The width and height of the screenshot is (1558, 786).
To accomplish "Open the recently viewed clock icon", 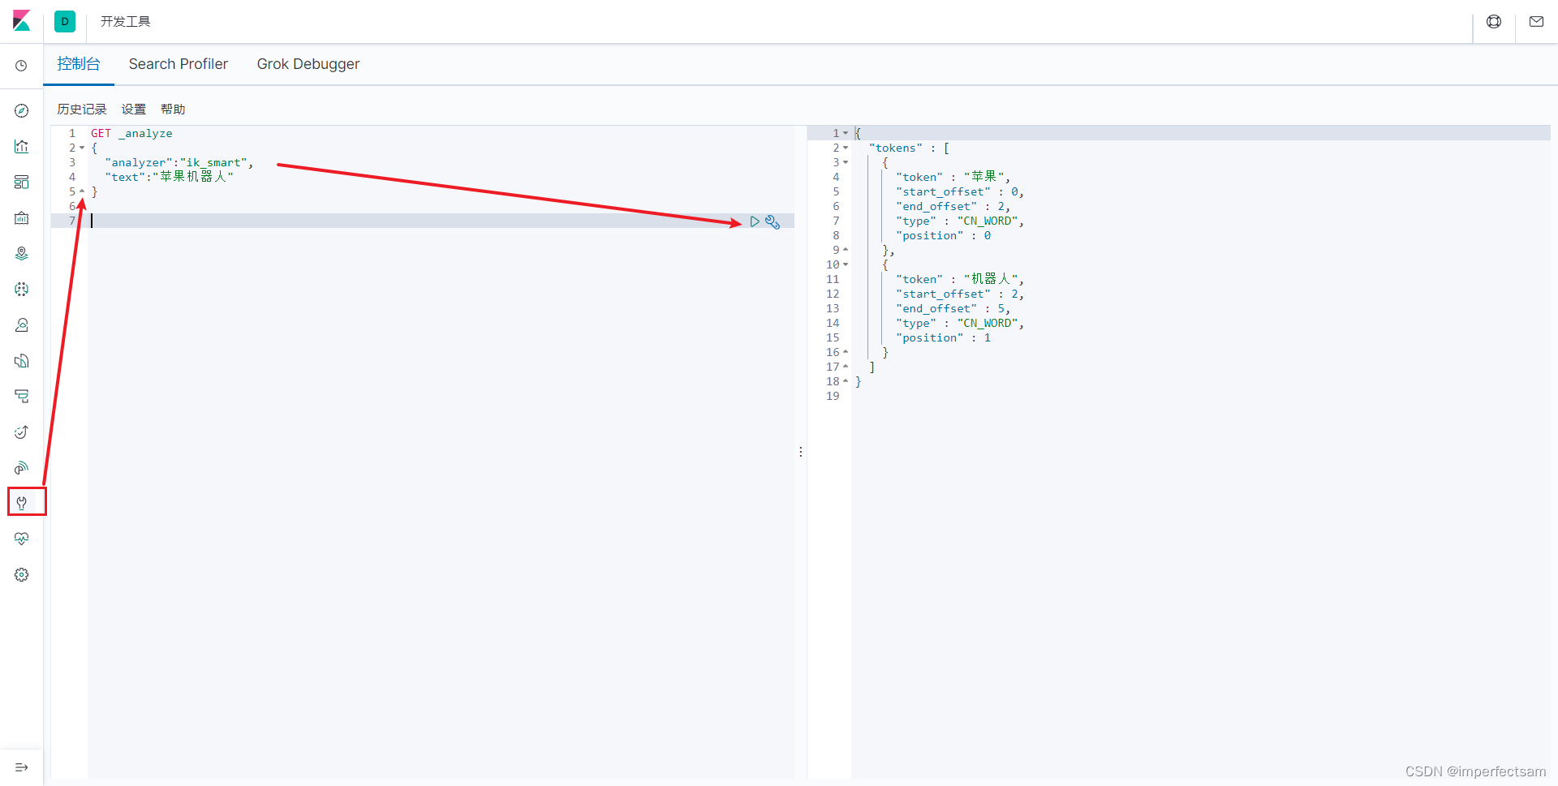I will click(22, 66).
